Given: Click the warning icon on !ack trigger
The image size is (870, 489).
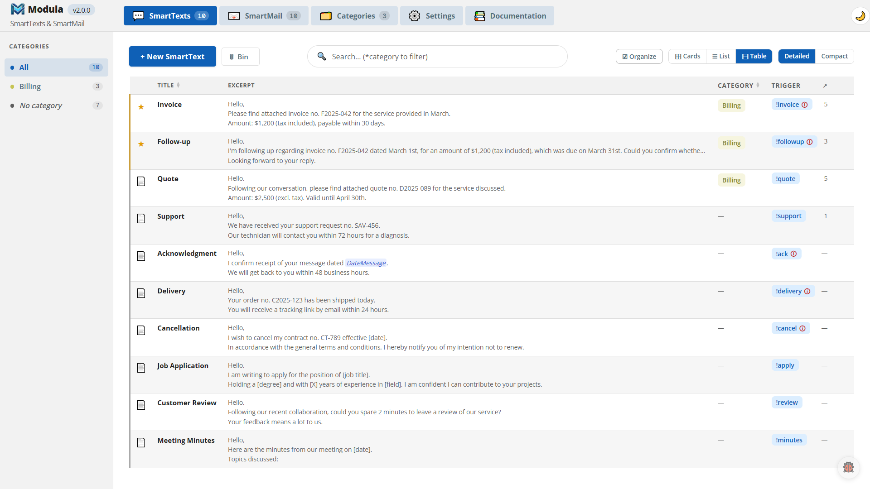Looking at the screenshot, I should pos(793,254).
